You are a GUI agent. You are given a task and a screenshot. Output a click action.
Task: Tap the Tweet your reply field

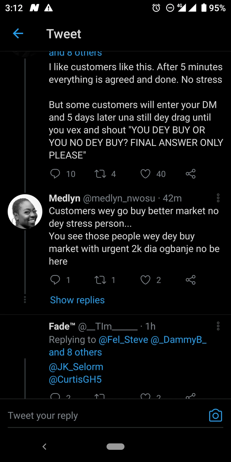[x=96, y=415]
